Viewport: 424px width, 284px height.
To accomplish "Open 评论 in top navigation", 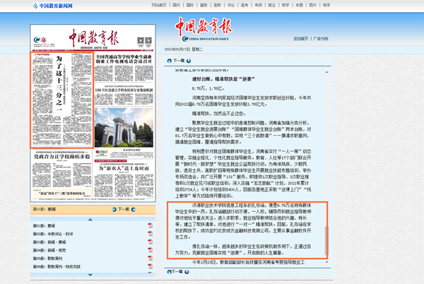I will tap(231, 5).
